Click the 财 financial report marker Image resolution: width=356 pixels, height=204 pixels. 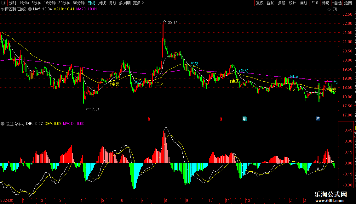318,119
